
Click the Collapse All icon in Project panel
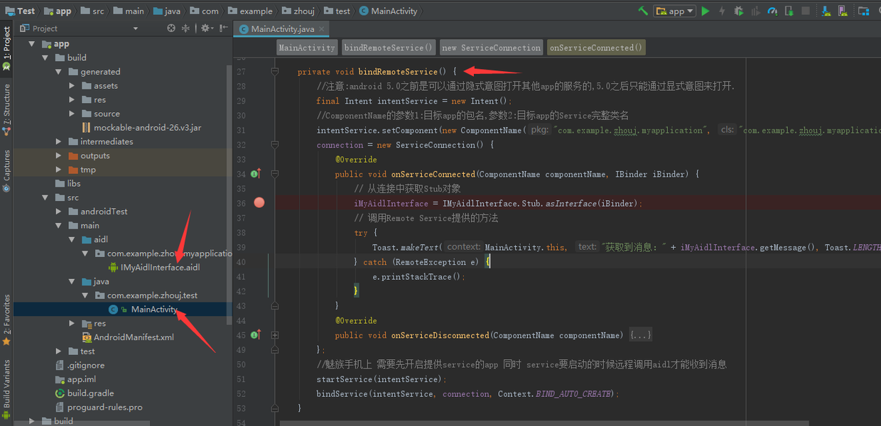click(x=186, y=28)
